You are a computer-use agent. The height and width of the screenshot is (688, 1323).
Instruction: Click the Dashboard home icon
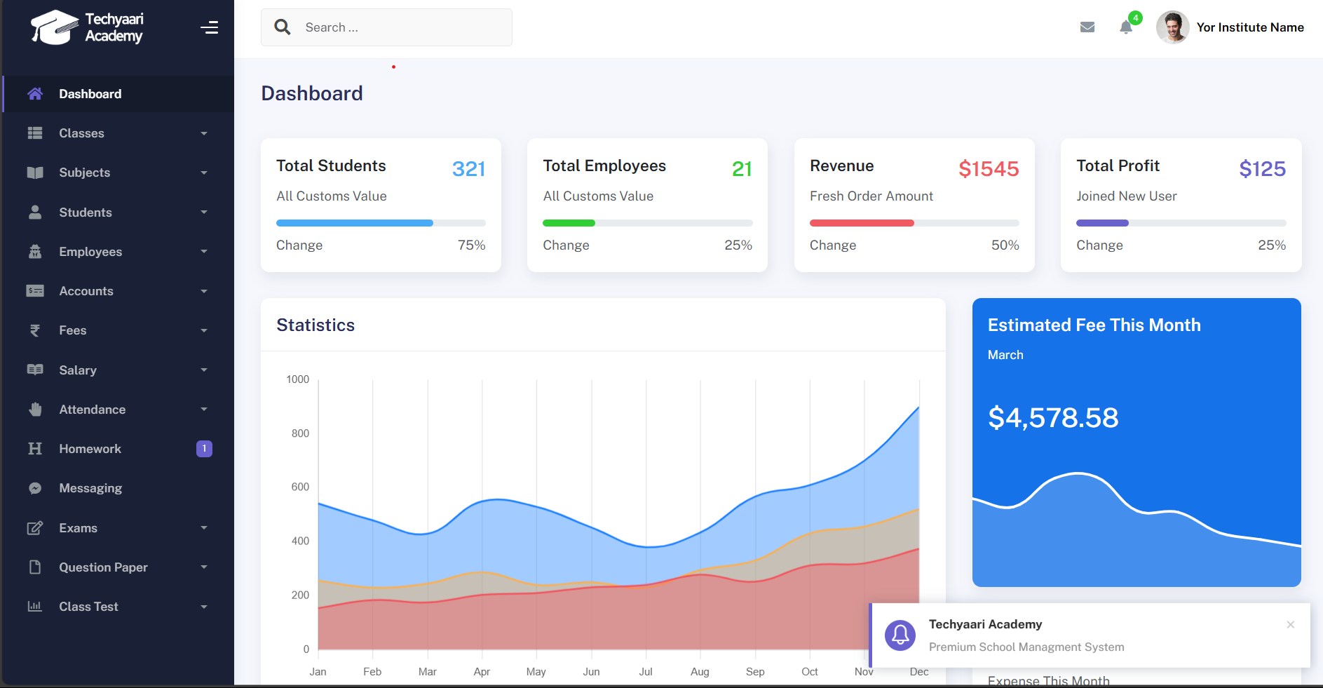35,94
